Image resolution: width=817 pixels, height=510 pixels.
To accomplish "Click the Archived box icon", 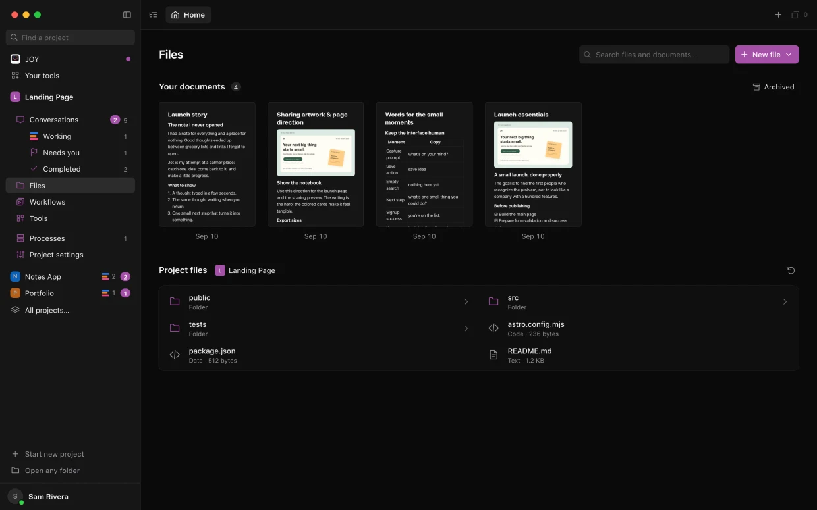I will point(756,87).
